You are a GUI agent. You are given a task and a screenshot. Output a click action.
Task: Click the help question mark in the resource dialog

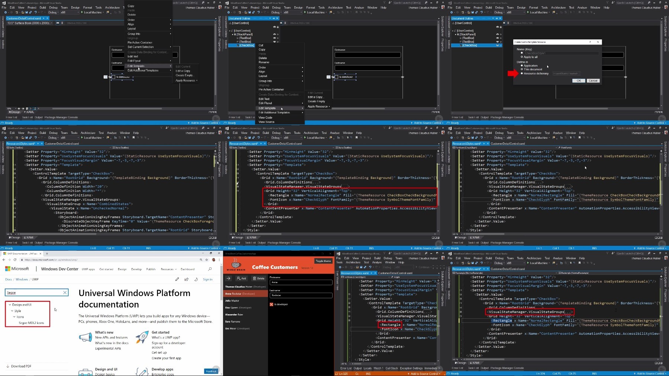tap(590, 42)
